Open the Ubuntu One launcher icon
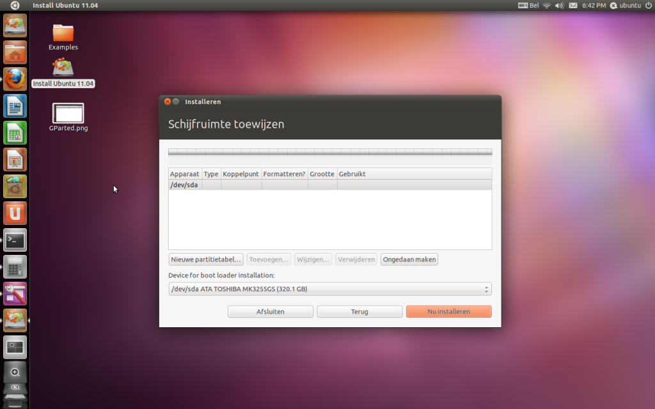This screenshot has width=655, height=409. [x=15, y=213]
